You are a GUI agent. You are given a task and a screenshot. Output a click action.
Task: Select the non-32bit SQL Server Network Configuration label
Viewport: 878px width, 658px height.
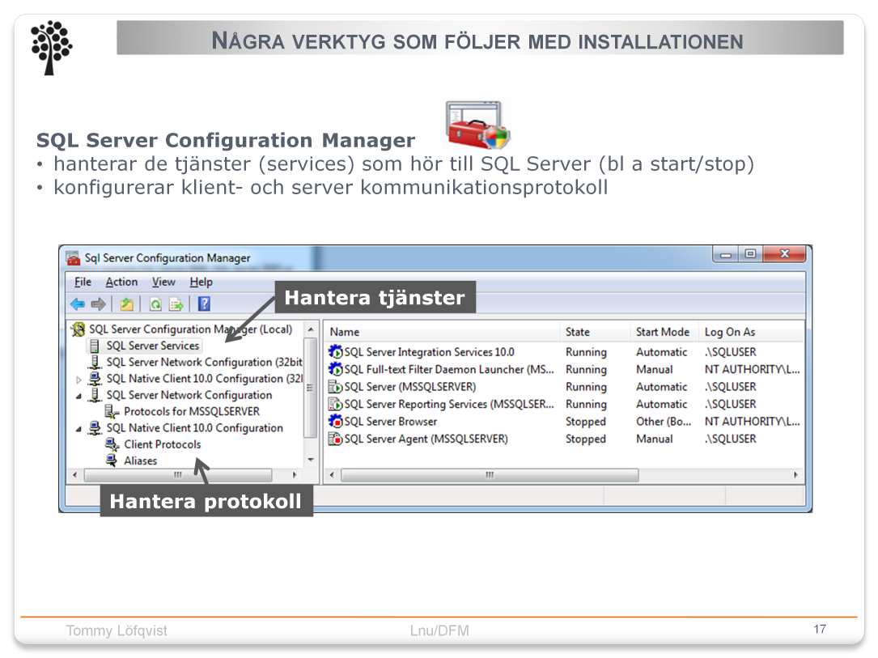click(x=189, y=395)
